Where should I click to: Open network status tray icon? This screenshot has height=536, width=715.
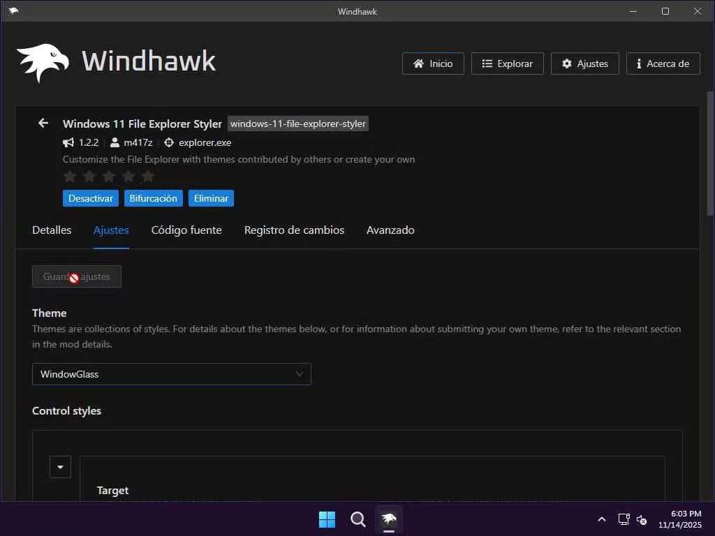(x=624, y=519)
